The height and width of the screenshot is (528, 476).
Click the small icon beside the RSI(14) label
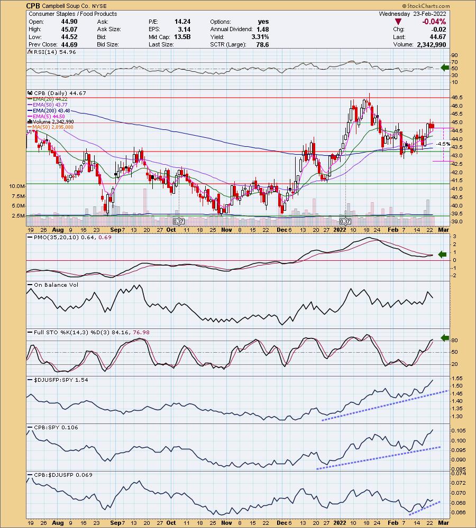coord(30,52)
